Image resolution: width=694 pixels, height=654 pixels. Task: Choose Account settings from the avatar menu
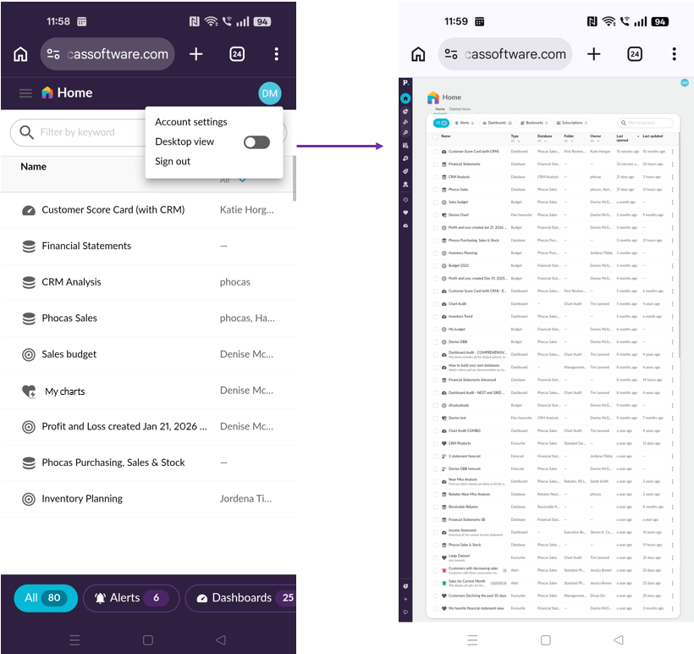pyautogui.click(x=190, y=122)
